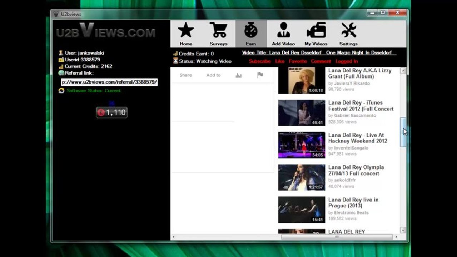Select the Earn stopwatch tab
457x257 pixels.
coord(251,34)
